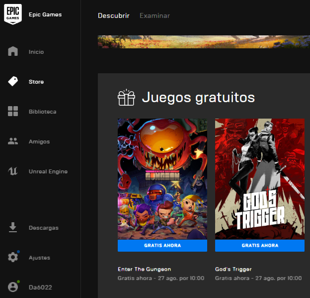Open the Amigos people icon
310x298 pixels.
click(x=13, y=141)
